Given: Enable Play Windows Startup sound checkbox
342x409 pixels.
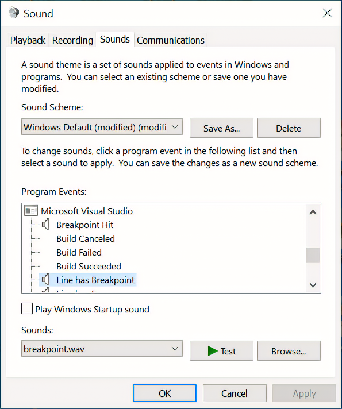Looking at the screenshot, I should [27, 308].
